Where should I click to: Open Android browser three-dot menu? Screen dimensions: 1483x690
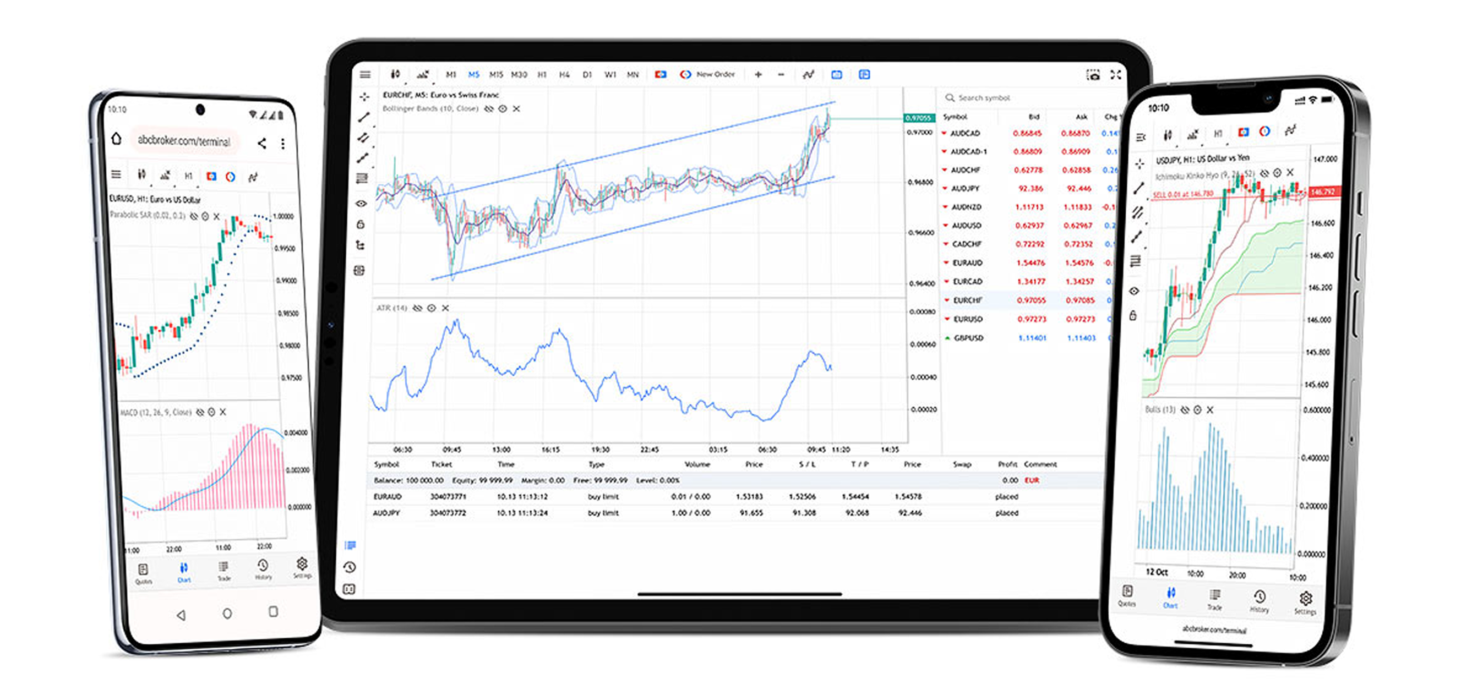pyautogui.click(x=282, y=143)
